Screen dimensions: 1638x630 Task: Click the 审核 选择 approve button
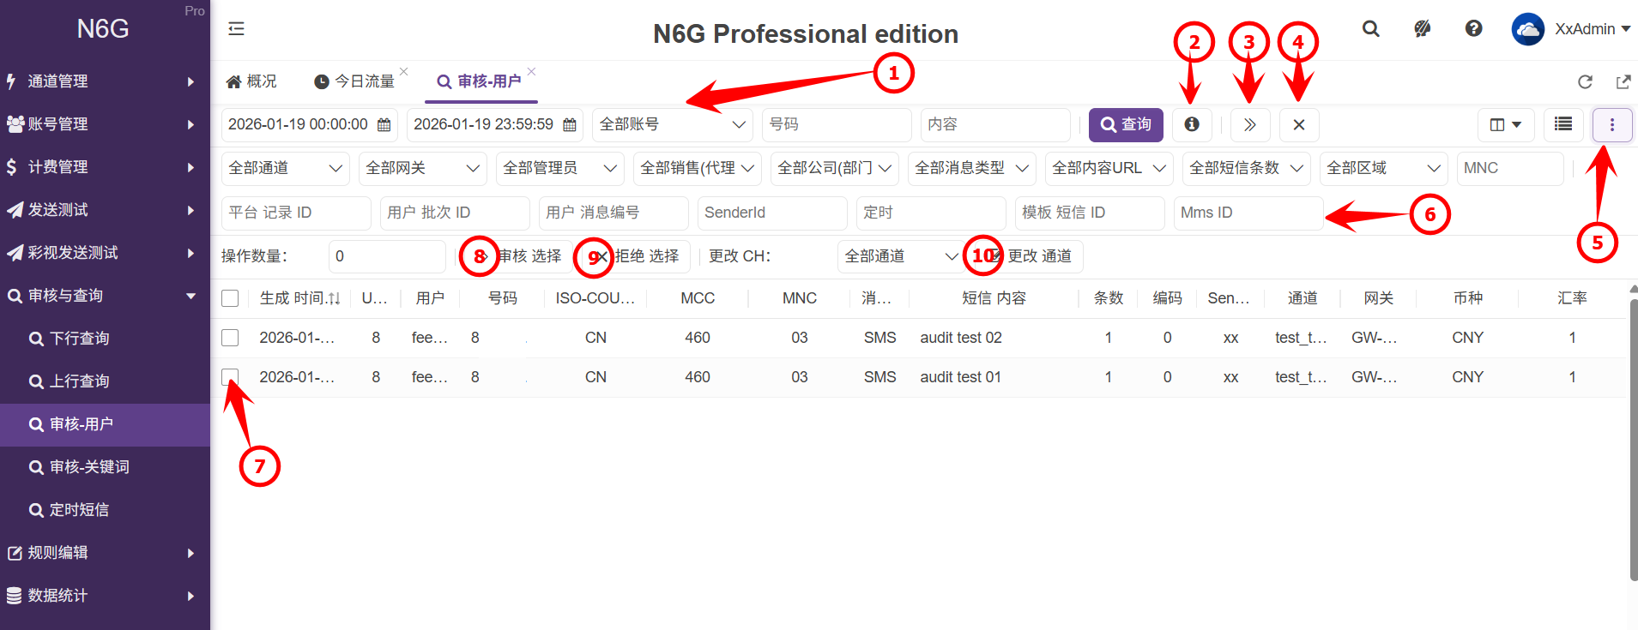pyautogui.click(x=519, y=256)
